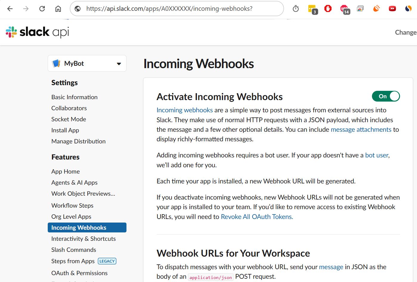Click the application/json code snippet
Viewport: 417px width, 282px height.
click(211, 277)
